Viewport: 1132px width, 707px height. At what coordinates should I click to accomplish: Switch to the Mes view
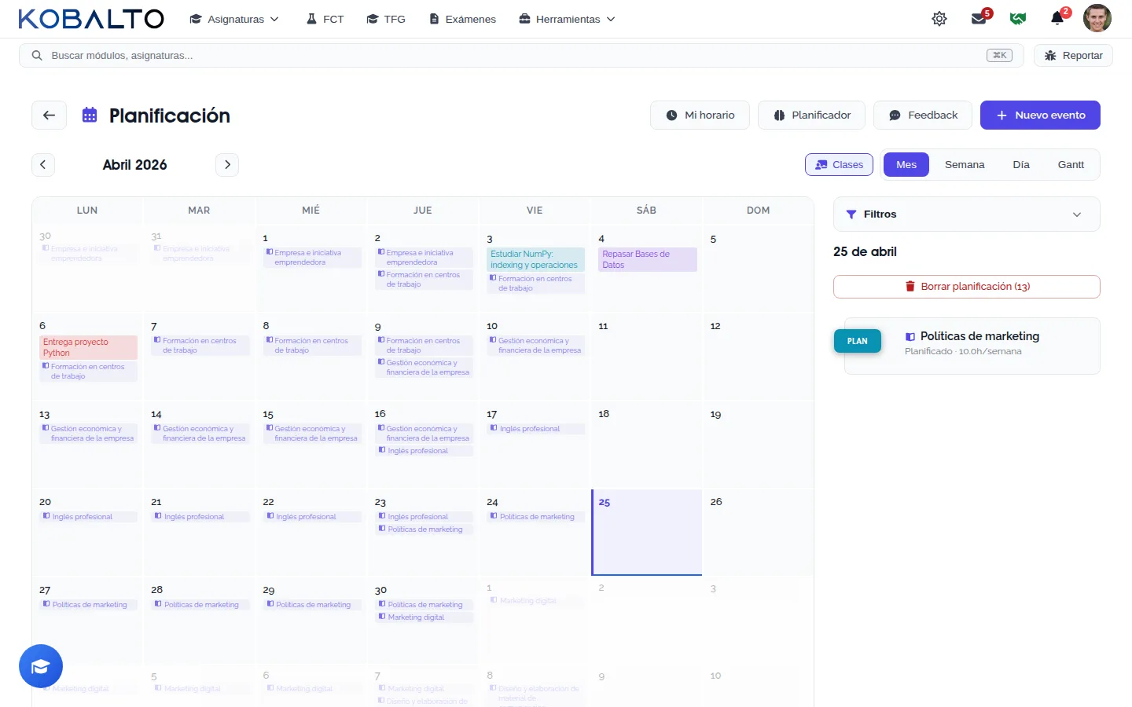point(906,164)
